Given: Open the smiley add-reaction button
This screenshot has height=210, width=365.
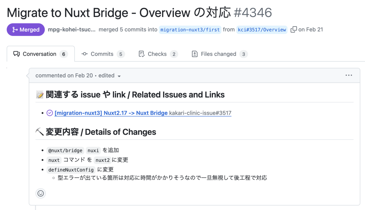Looking at the screenshot, I should tap(41, 193).
